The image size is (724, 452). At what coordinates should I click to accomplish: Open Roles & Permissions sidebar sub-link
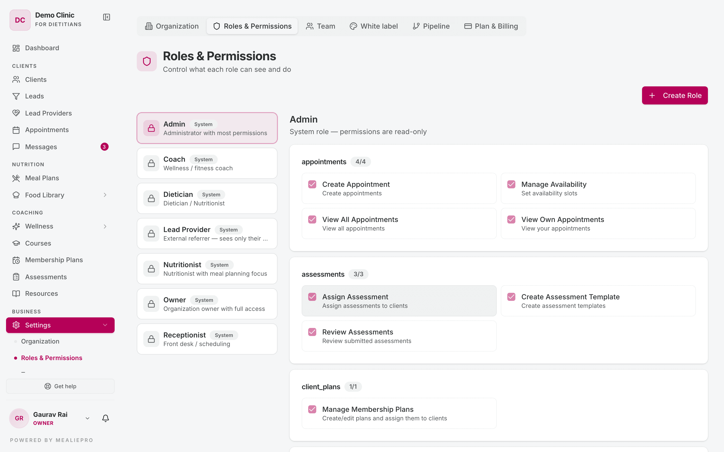coord(52,358)
